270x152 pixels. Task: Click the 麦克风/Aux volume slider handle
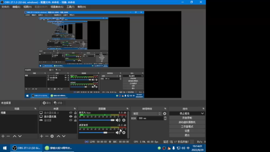(x=113, y=120)
